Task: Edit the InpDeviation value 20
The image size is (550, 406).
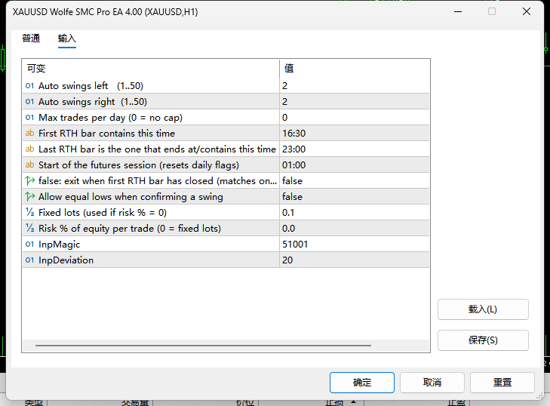Action: pyautogui.click(x=355, y=260)
